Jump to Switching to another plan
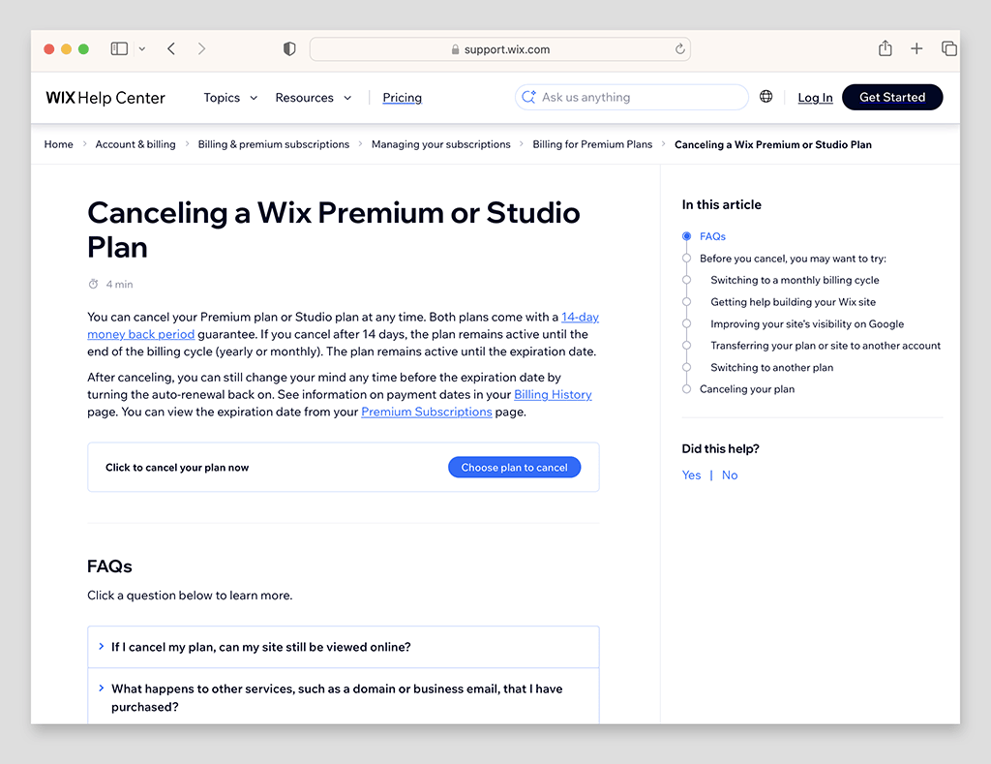Screen dimensions: 991x764 [771, 367]
